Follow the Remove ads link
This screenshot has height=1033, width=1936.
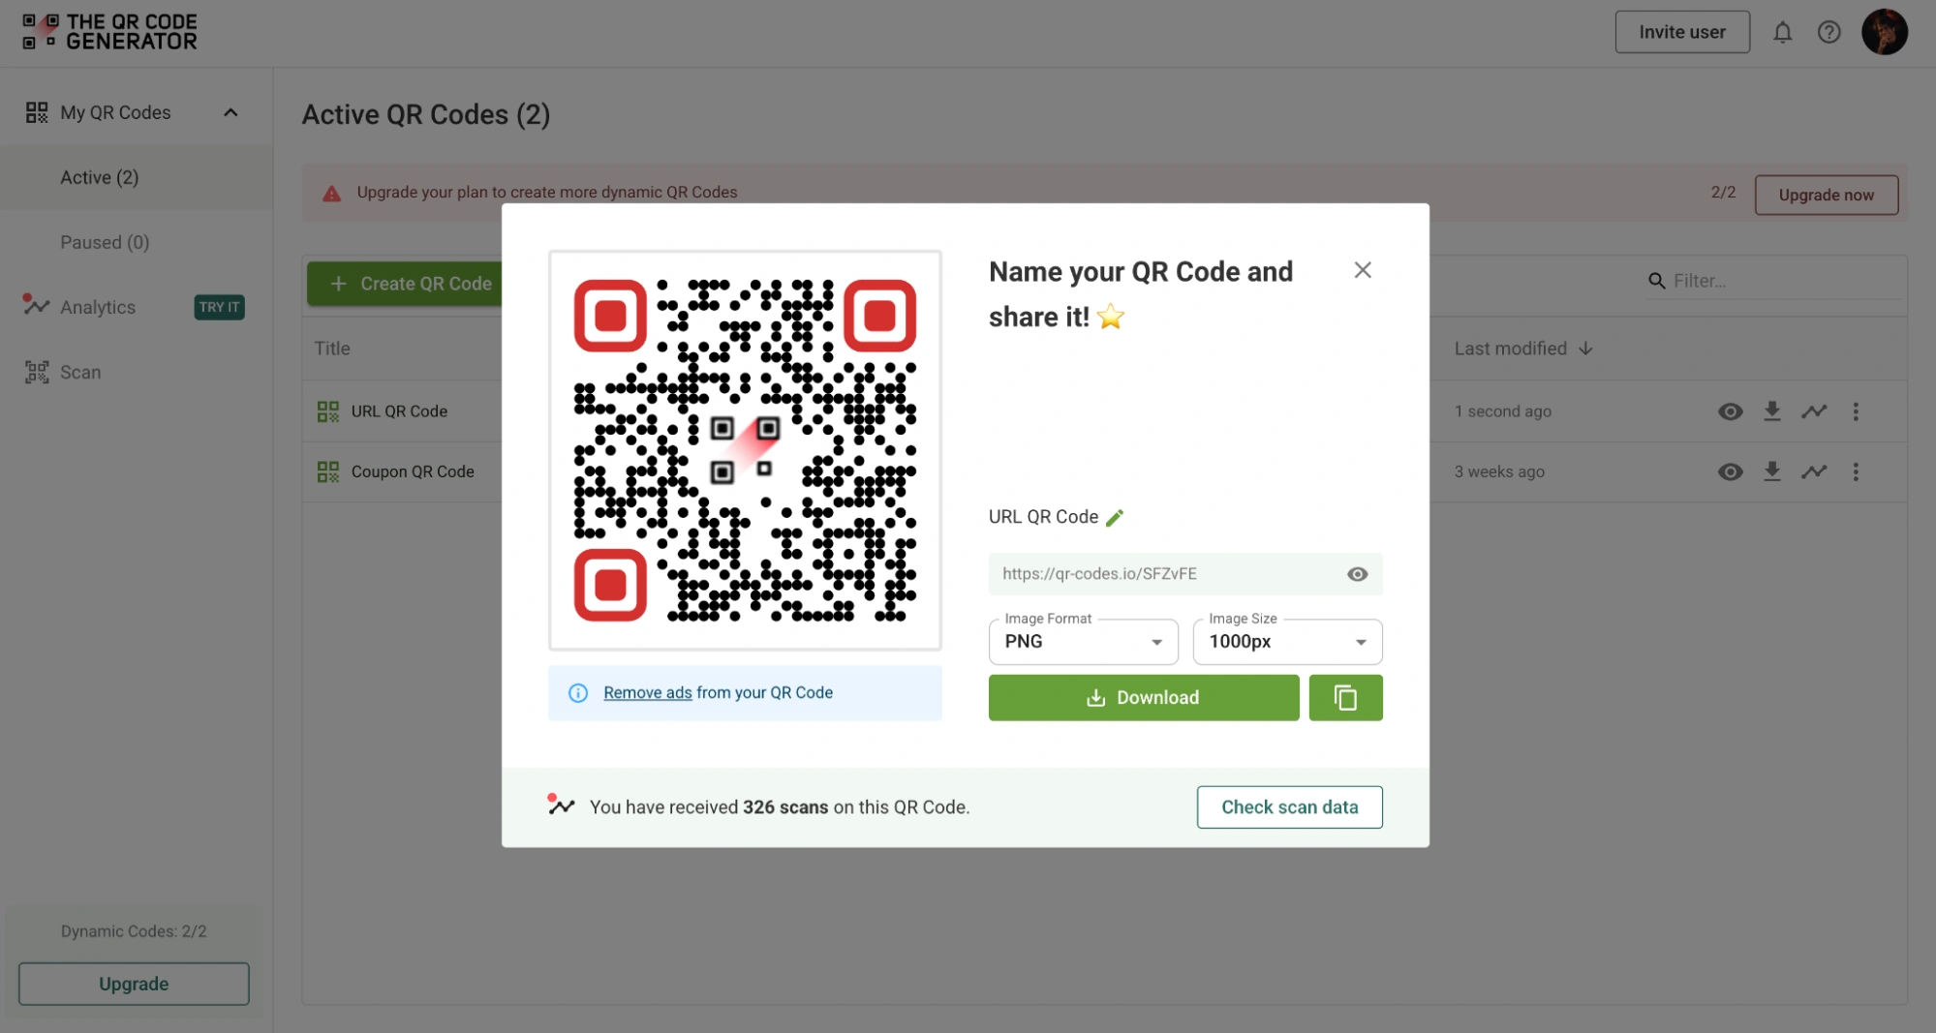(647, 693)
